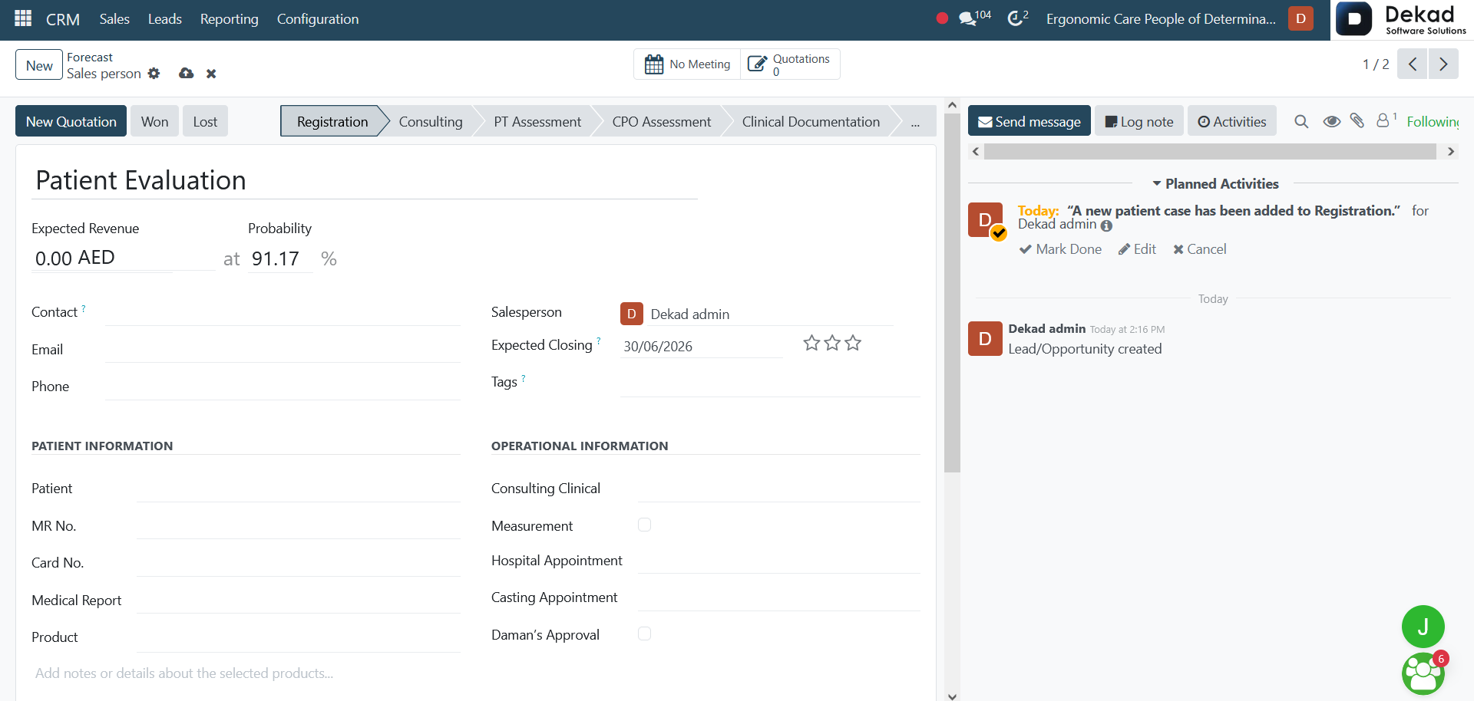Screen dimensions: 1474x701
Task: Click activity info icon beside Dekad admin
Action: point(1106,226)
